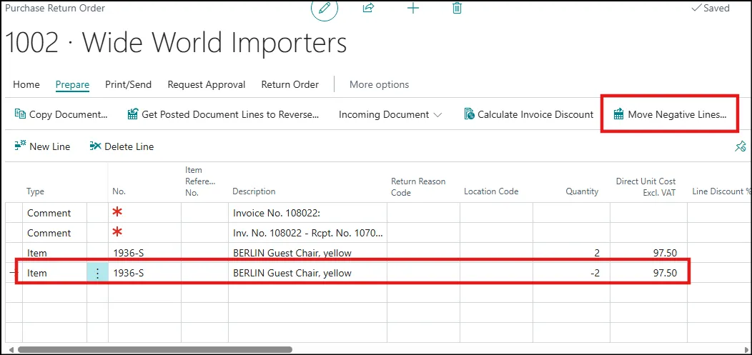Click the Calculate Invoice Discount icon
Viewport: 752px width, 355px height.
click(469, 114)
